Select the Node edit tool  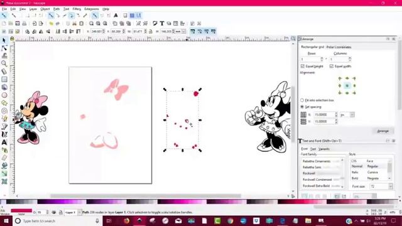(4, 48)
